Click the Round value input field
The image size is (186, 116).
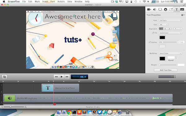pos(171,58)
